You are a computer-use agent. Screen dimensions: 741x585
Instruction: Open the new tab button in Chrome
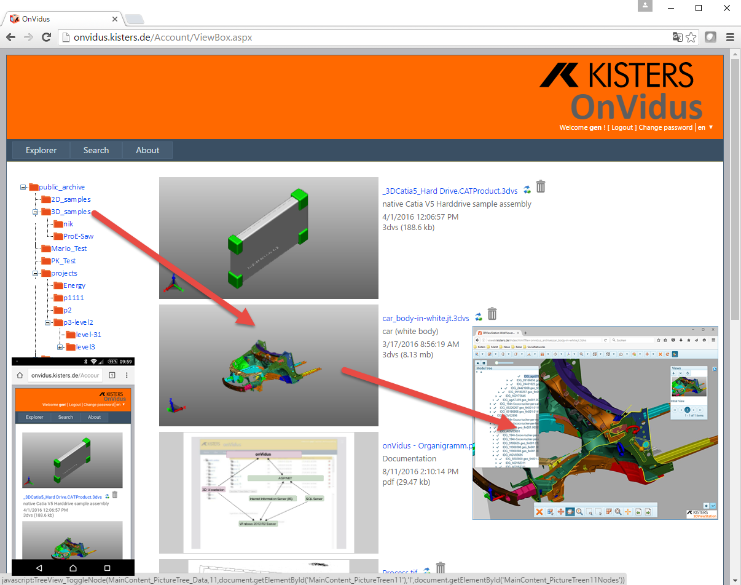(x=135, y=19)
